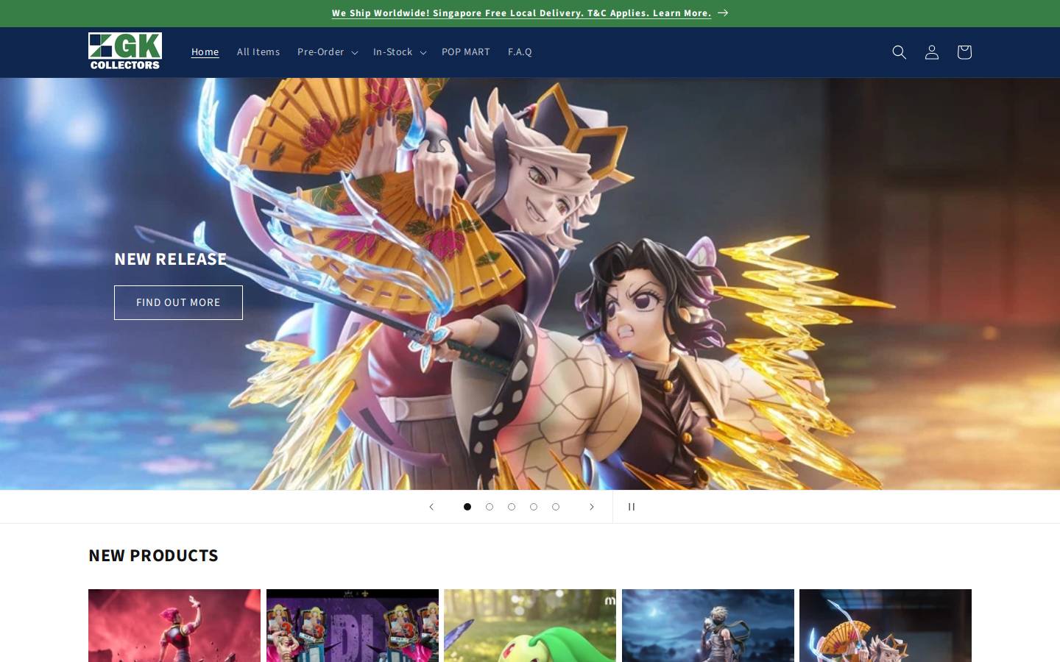Open the purple DIO figures product thumbnail
Image resolution: width=1060 pixels, height=662 pixels.
click(353, 625)
